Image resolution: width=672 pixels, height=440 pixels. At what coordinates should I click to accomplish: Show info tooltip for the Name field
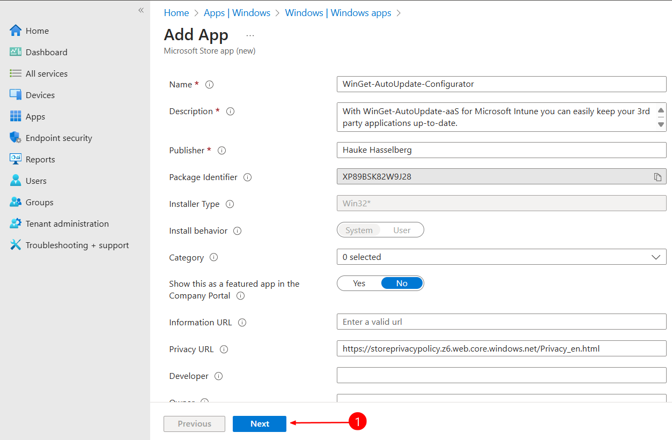pos(210,85)
